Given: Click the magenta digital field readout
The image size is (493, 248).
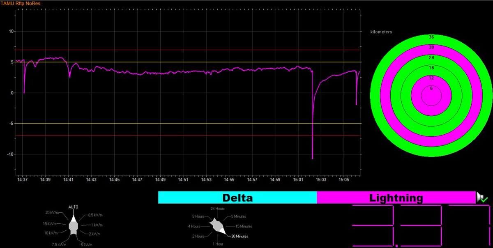Looking at the screenshot, I should 422,227.
